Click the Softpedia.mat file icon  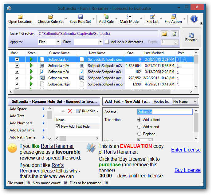click(x=42, y=78)
